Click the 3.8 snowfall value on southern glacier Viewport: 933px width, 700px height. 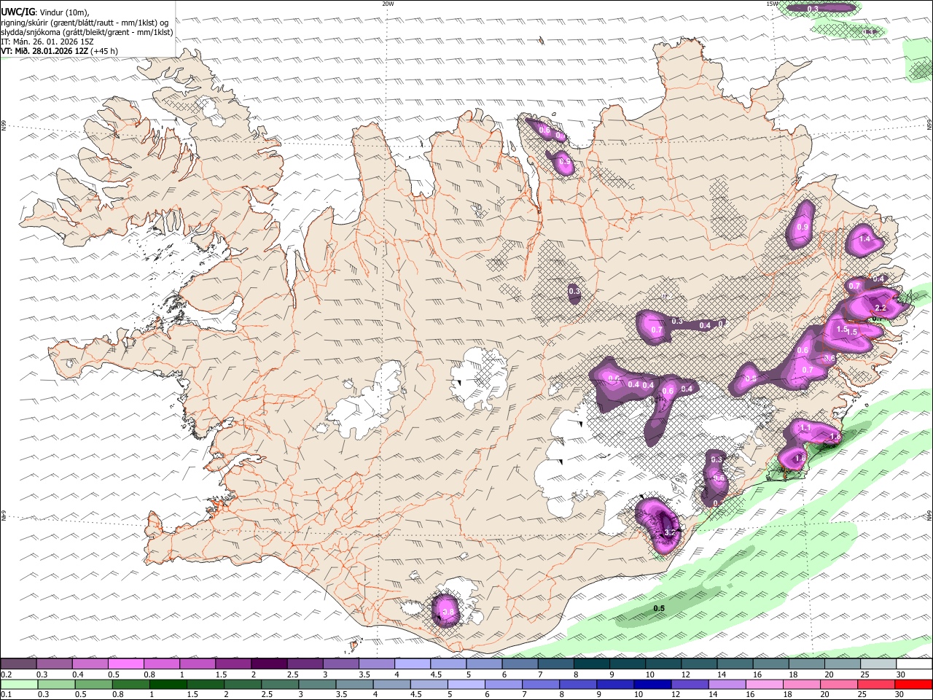click(448, 612)
